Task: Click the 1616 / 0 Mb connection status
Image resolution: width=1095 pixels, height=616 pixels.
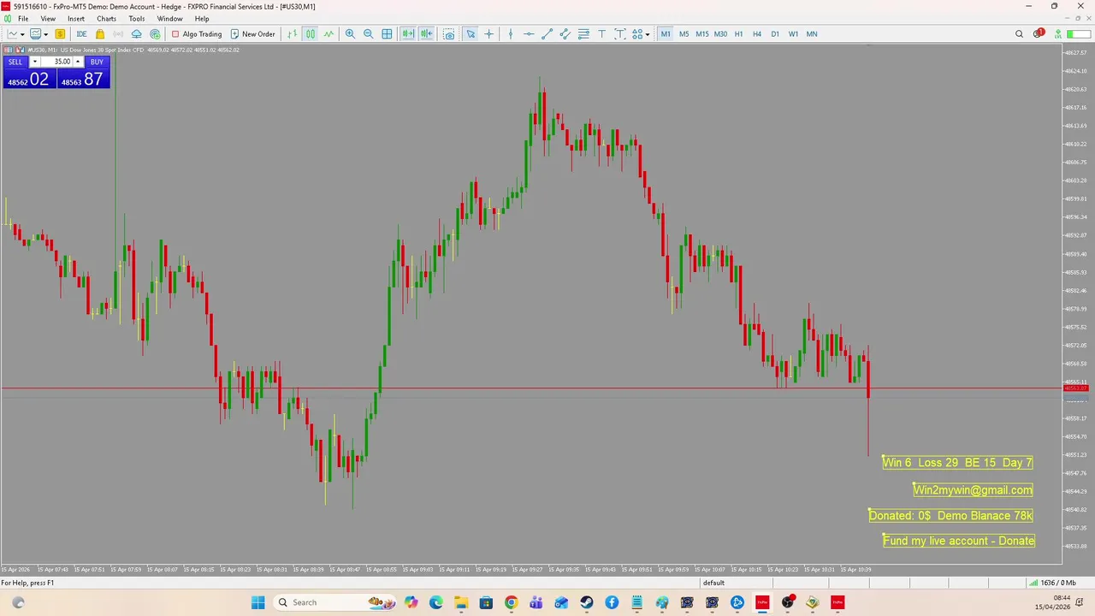Action: point(1051,583)
